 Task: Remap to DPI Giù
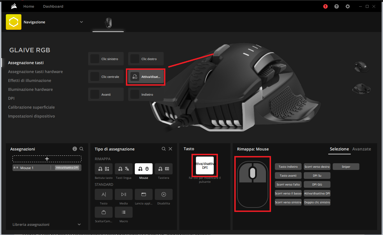pyautogui.click(x=317, y=184)
